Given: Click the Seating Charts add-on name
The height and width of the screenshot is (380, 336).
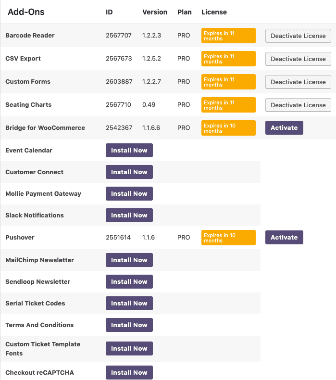Looking at the screenshot, I should (28, 105).
